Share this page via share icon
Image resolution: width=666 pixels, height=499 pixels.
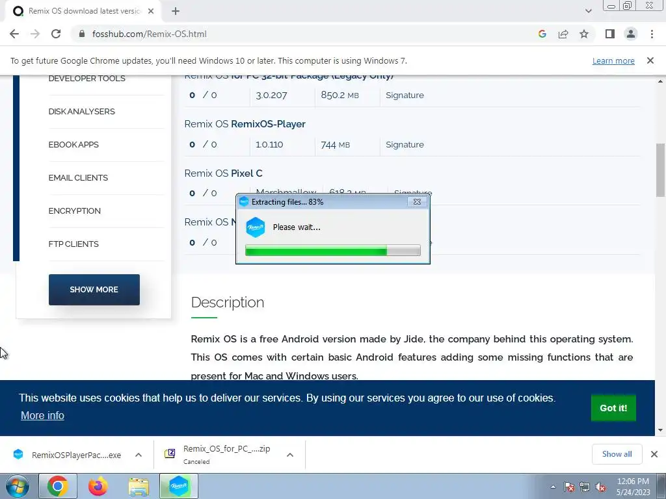pos(563,34)
